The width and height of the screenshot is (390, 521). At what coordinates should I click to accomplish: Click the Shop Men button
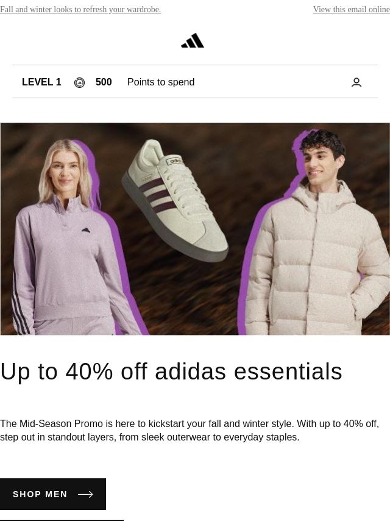53,494
